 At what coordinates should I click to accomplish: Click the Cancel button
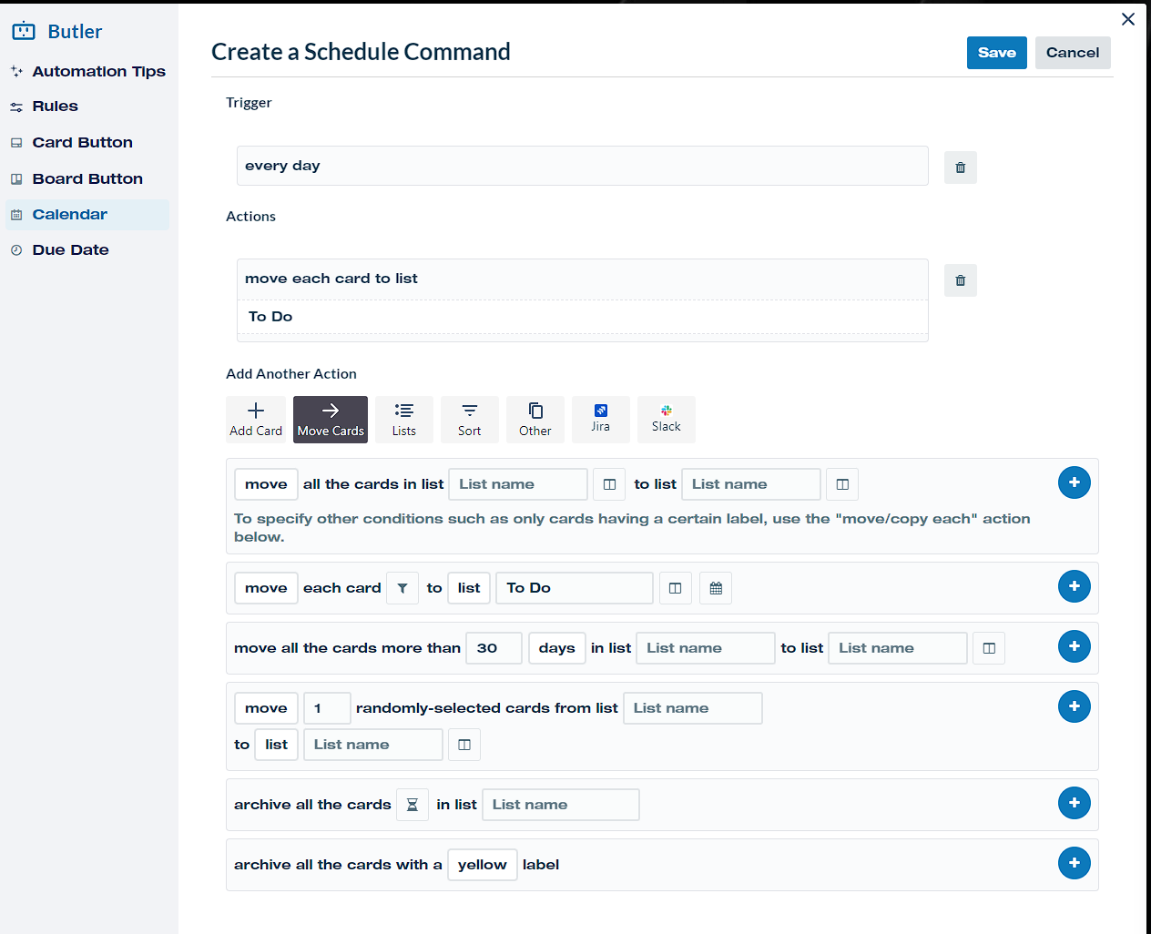click(x=1073, y=53)
